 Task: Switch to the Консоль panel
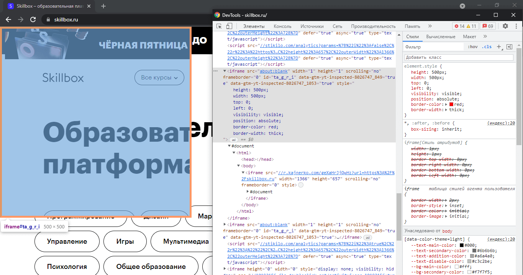(x=283, y=26)
